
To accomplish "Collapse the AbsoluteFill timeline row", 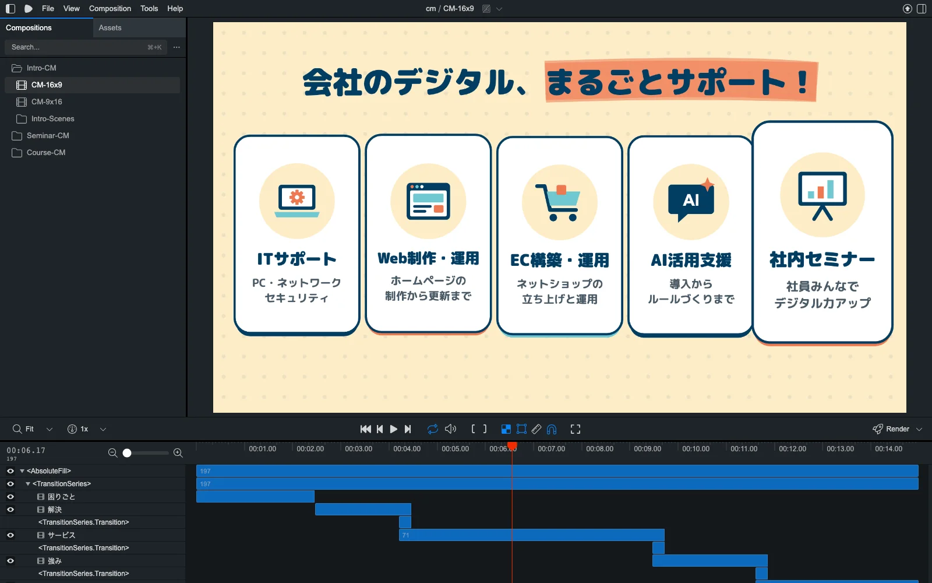I will pos(22,471).
